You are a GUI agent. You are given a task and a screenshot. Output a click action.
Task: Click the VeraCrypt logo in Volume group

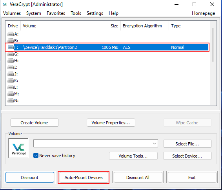tap(18, 148)
